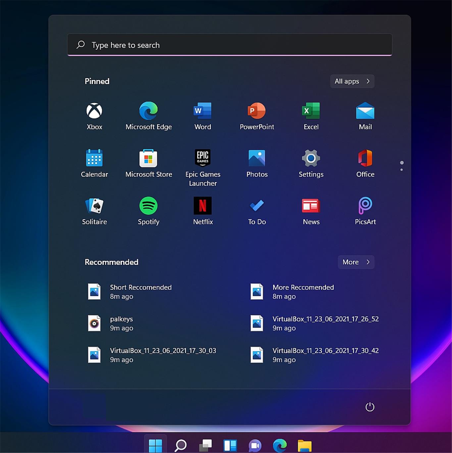452x453 pixels.
Task: Expand the All apps list
Action: [352, 81]
